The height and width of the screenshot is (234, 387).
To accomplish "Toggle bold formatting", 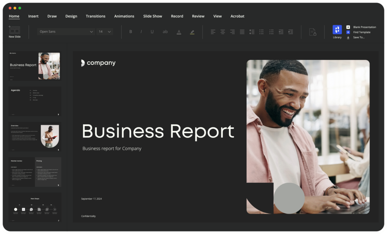I will point(131,32).
